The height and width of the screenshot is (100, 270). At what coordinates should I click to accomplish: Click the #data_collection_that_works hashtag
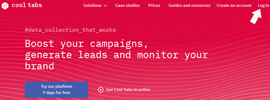click(x=70, y=30)
